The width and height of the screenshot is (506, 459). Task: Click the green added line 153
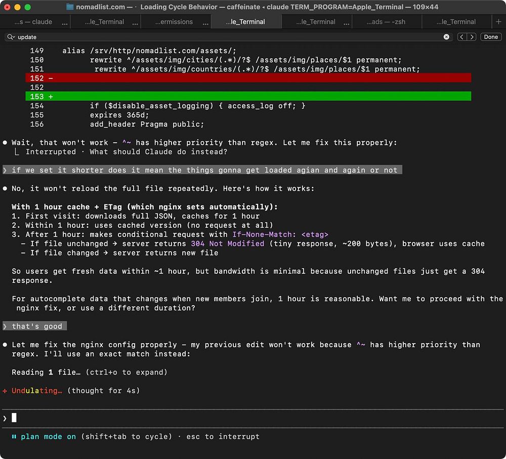(248, 96)
